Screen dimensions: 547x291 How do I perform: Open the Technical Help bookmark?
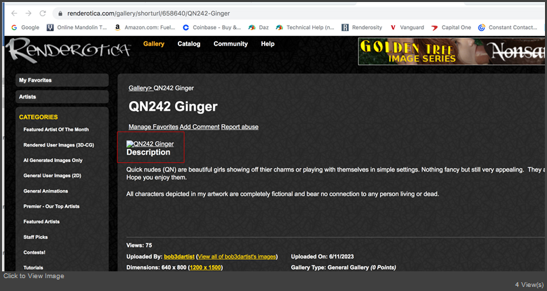tap(305, 27)
